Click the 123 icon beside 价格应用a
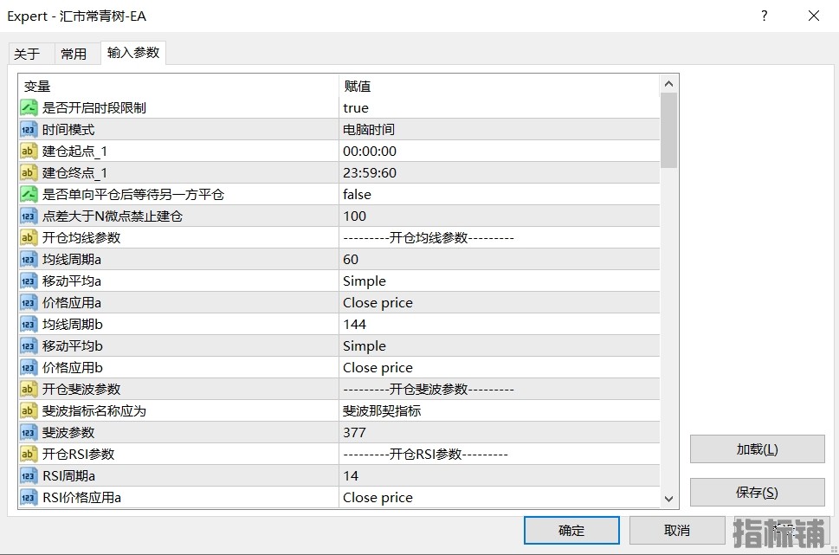 (29, 303)
